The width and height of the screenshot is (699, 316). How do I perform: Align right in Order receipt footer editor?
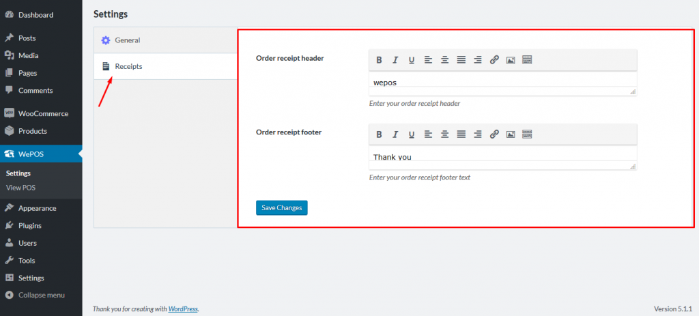477,134
